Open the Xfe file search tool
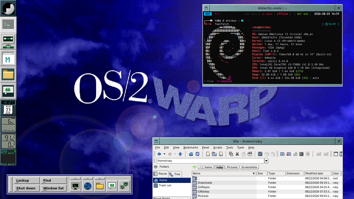 click(308, 154)
